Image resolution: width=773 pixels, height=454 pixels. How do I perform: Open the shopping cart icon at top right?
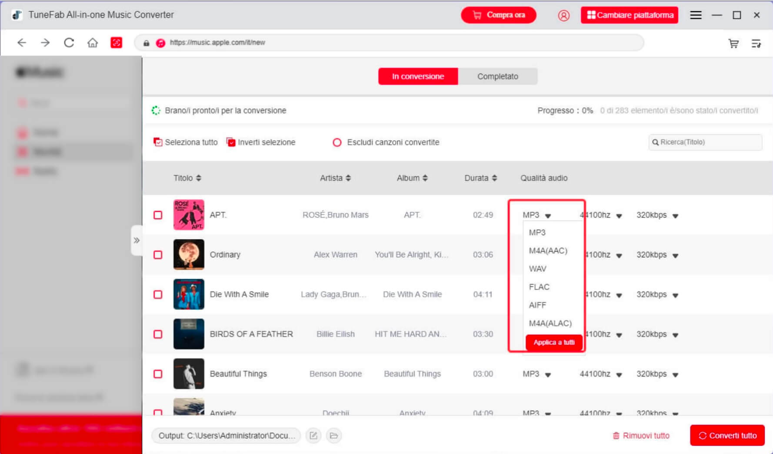733,43
